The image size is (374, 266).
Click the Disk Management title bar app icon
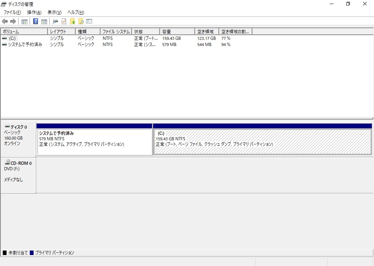4,4
